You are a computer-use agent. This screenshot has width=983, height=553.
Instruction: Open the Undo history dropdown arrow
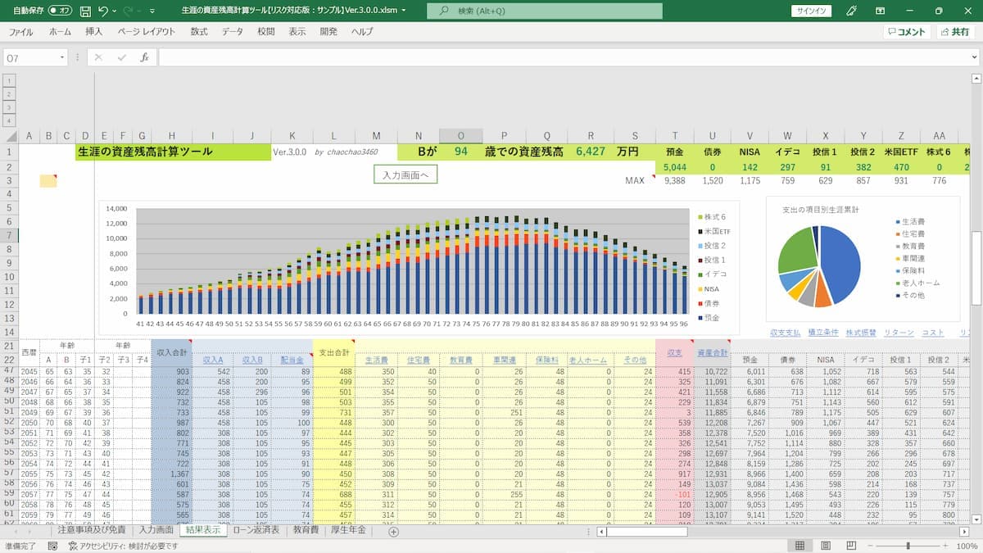tap(114, 11)
